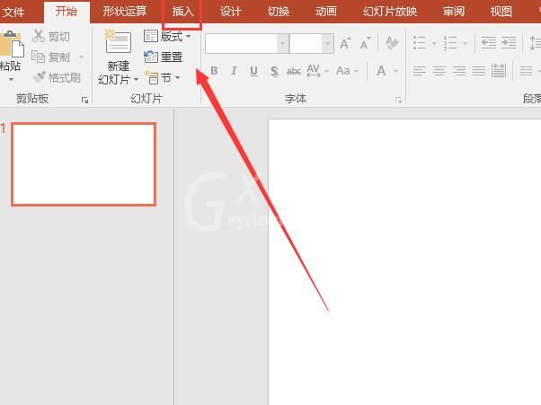Toggle bold formatting (B)
The height and width of the screenshot is (405, 541).
tap(214, 71)
